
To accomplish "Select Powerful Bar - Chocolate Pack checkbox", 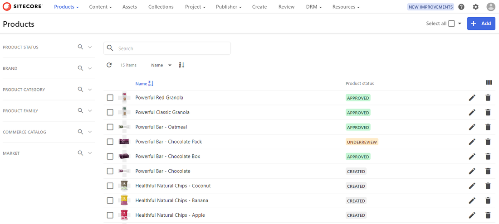I will [x=110, y=142].
